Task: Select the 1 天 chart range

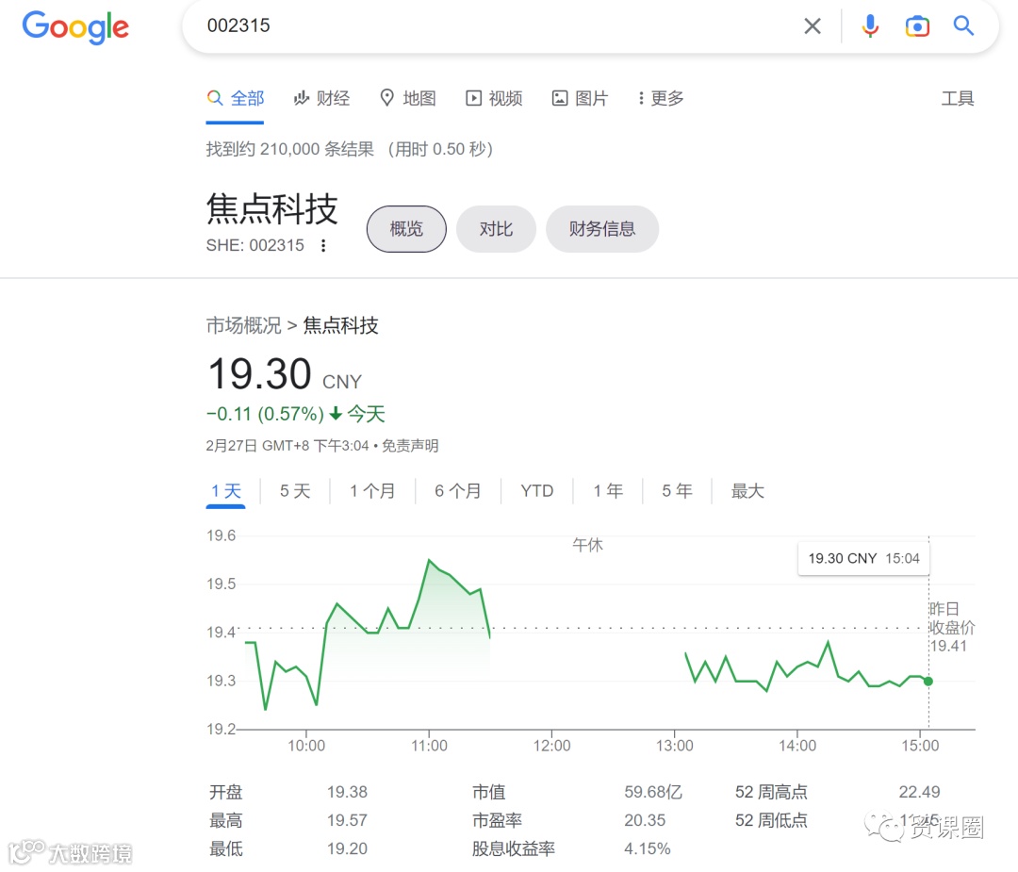Action: click(226, 491)
